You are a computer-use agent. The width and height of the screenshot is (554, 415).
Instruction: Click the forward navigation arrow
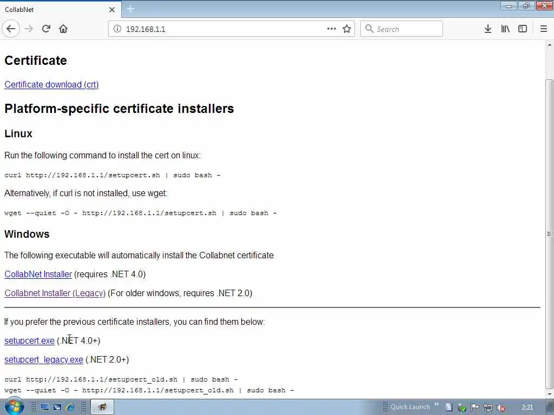coord(29,29)
